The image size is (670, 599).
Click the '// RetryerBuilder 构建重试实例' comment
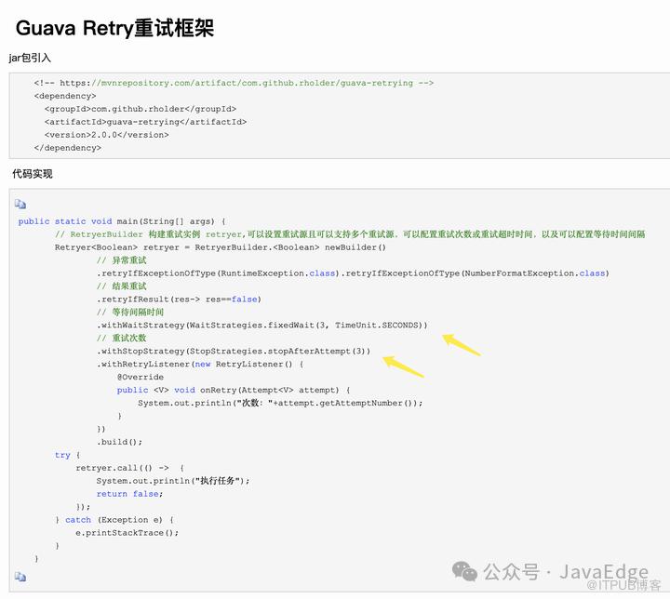(x=350, y=234)
